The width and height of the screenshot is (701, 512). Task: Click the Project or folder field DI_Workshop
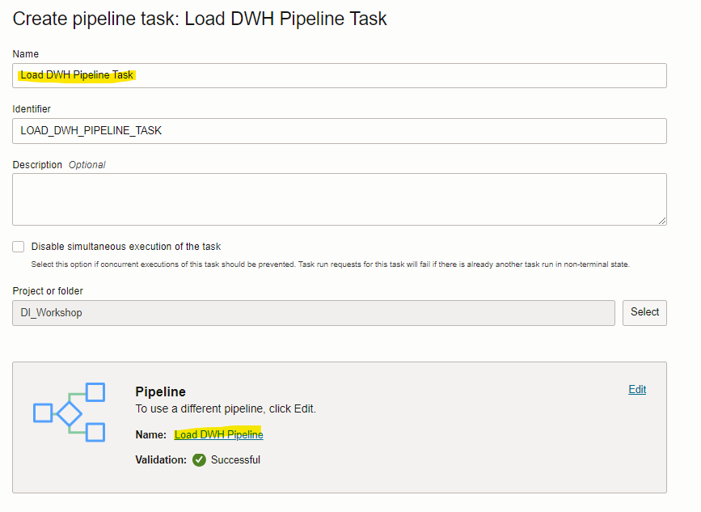(314, 313)
